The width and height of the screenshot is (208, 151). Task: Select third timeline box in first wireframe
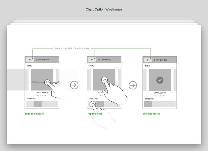tap(46, 104)
